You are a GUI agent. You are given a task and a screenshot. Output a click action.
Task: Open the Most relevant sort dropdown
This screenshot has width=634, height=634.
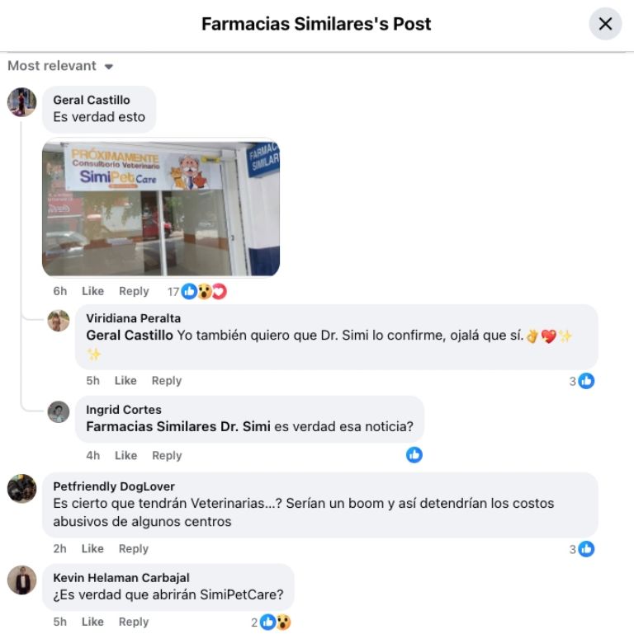[x=60, y=65]
